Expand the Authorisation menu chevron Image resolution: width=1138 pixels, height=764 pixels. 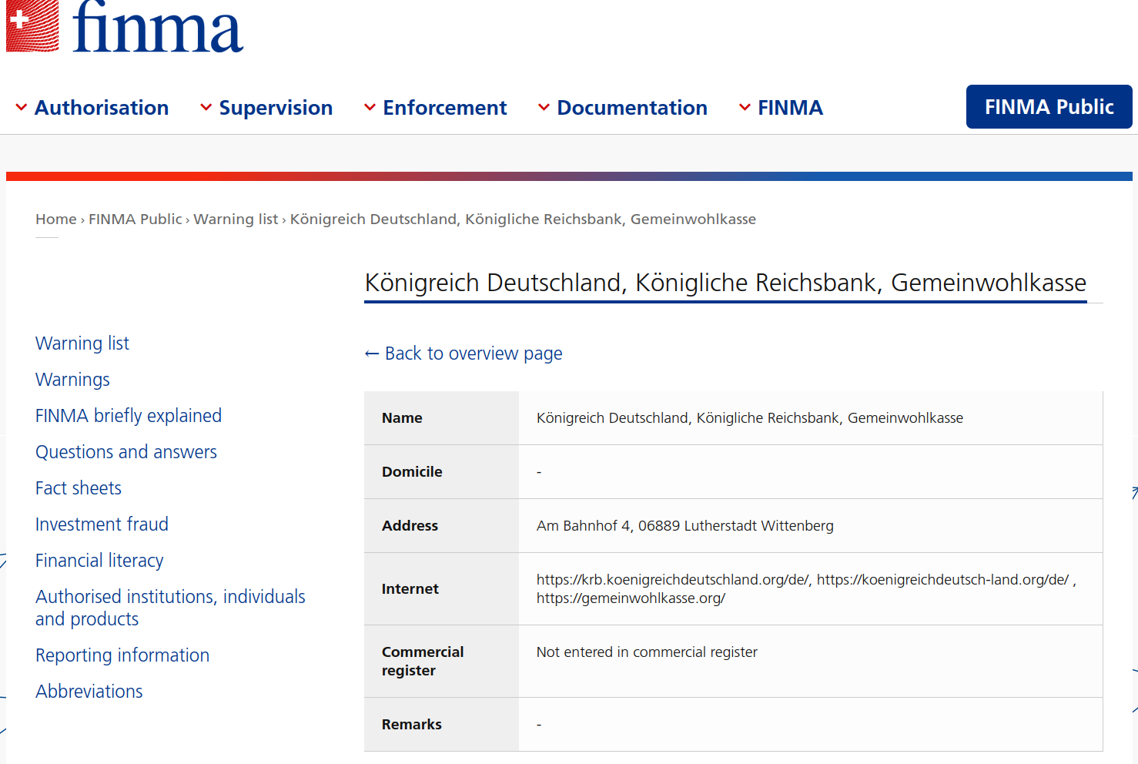click(22, 108)
